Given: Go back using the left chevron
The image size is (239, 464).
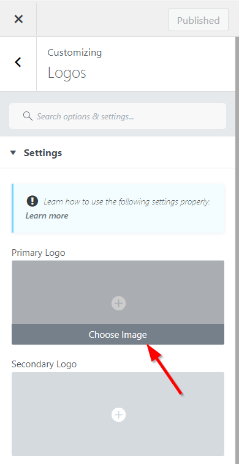Looking at the screenshot, I should pyautogui.click(x=18, y=62).
